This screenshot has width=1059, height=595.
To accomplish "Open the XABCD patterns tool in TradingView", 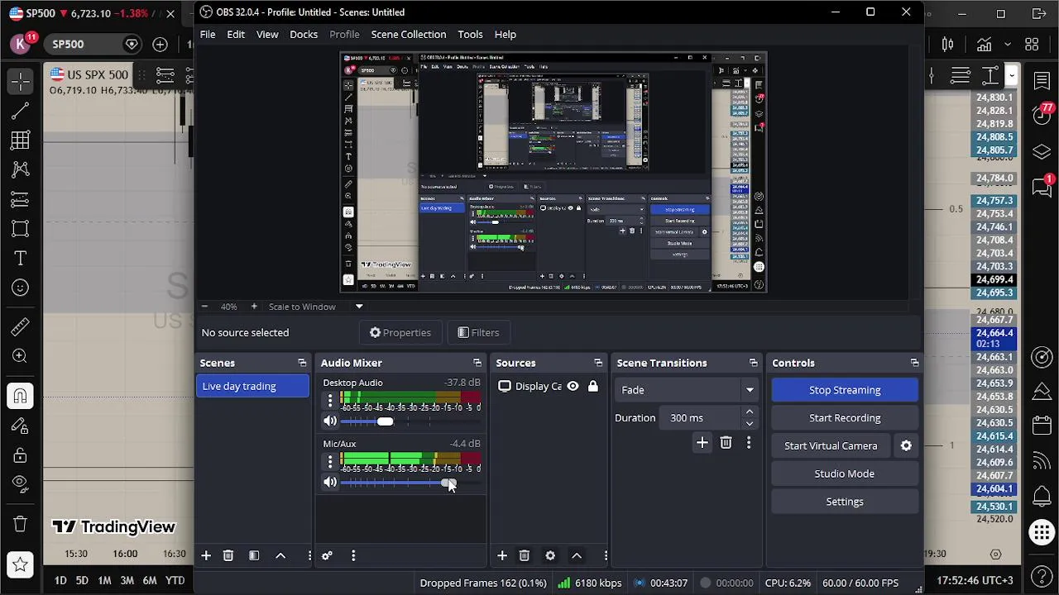I will coord(21,170).
